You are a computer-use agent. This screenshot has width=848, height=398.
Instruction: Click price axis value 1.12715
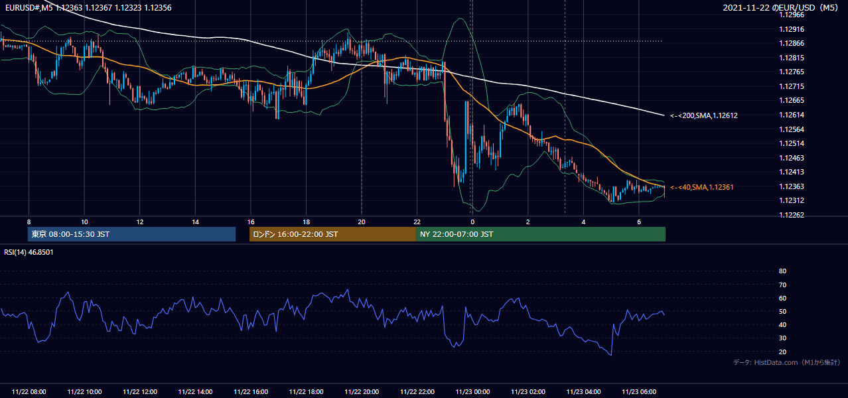[792, 86]
